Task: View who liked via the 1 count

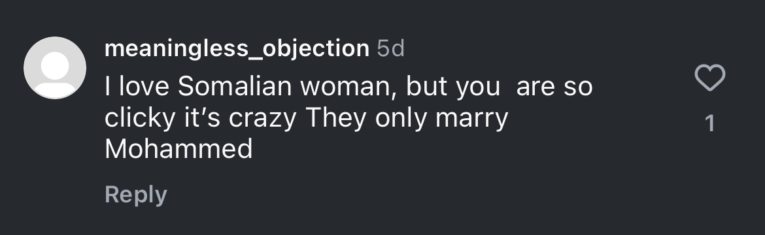Action: tap(710, 123)
